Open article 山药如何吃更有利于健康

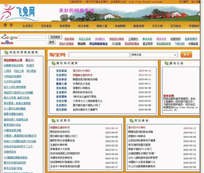pos(142,140)
